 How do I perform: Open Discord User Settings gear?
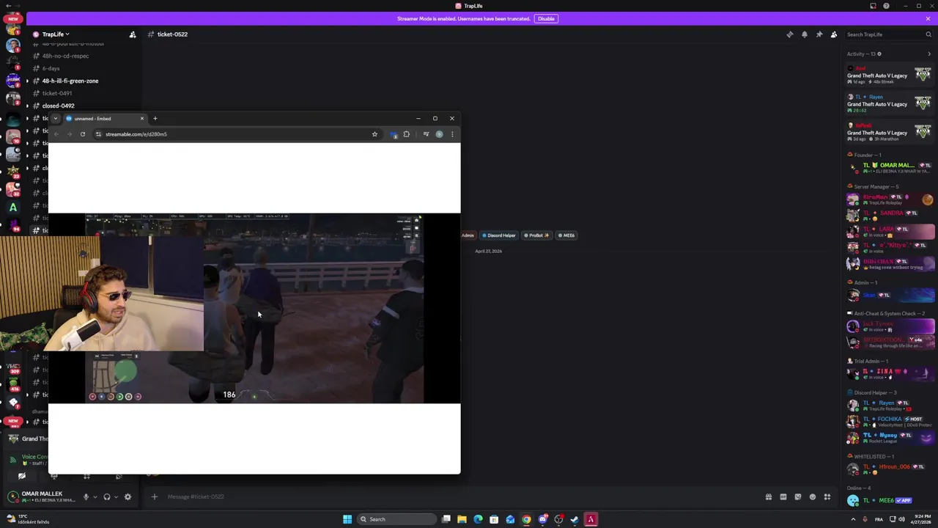(x=128, y=497)
